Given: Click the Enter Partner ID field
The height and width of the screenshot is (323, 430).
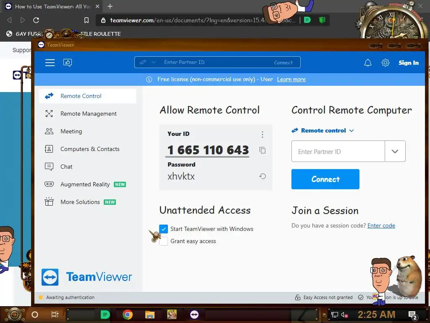Looking at the screenshot, I should (x=338, y=151).
